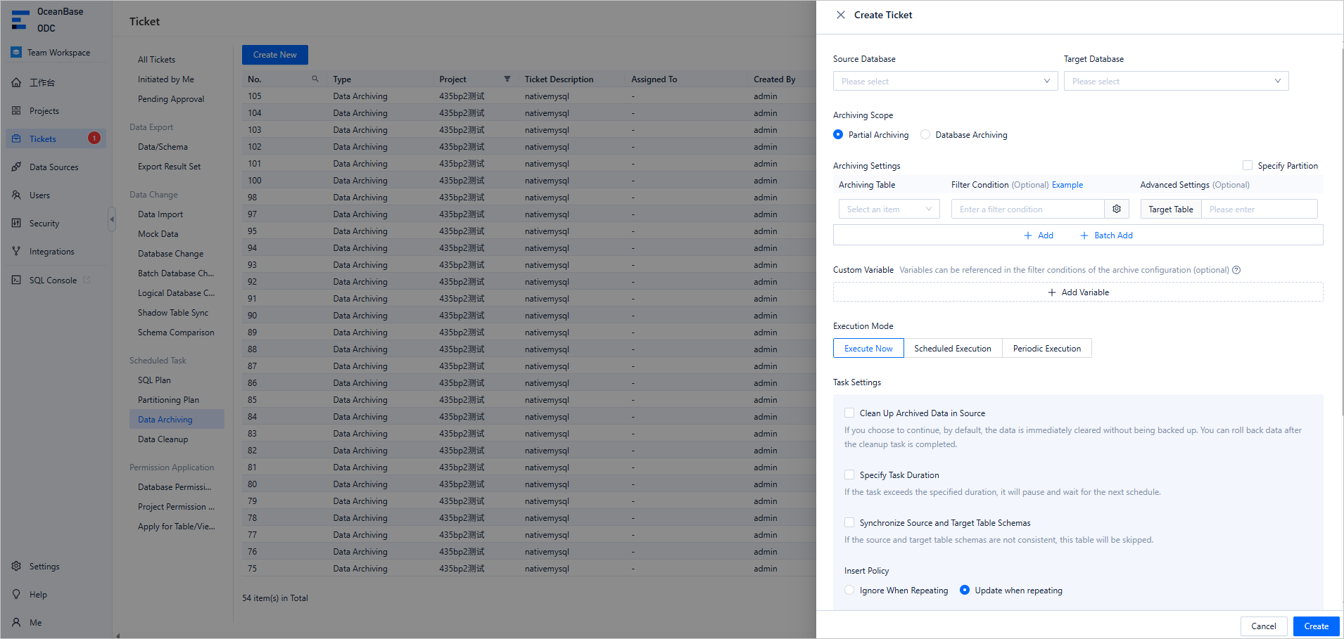This screenshot has height=639, width=1344.
Task: Click the Batch Add link
Action: [x=1106, y=235]
